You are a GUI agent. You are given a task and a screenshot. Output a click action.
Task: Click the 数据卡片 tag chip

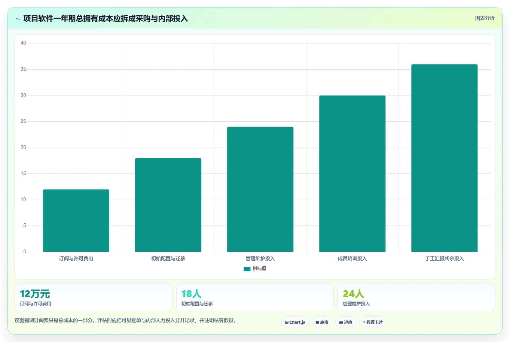tap(373, 322)
